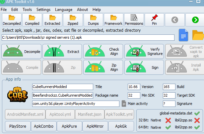Open the Compiled folder
Viewport: 204px width, 134px height.
coord(32,20)
